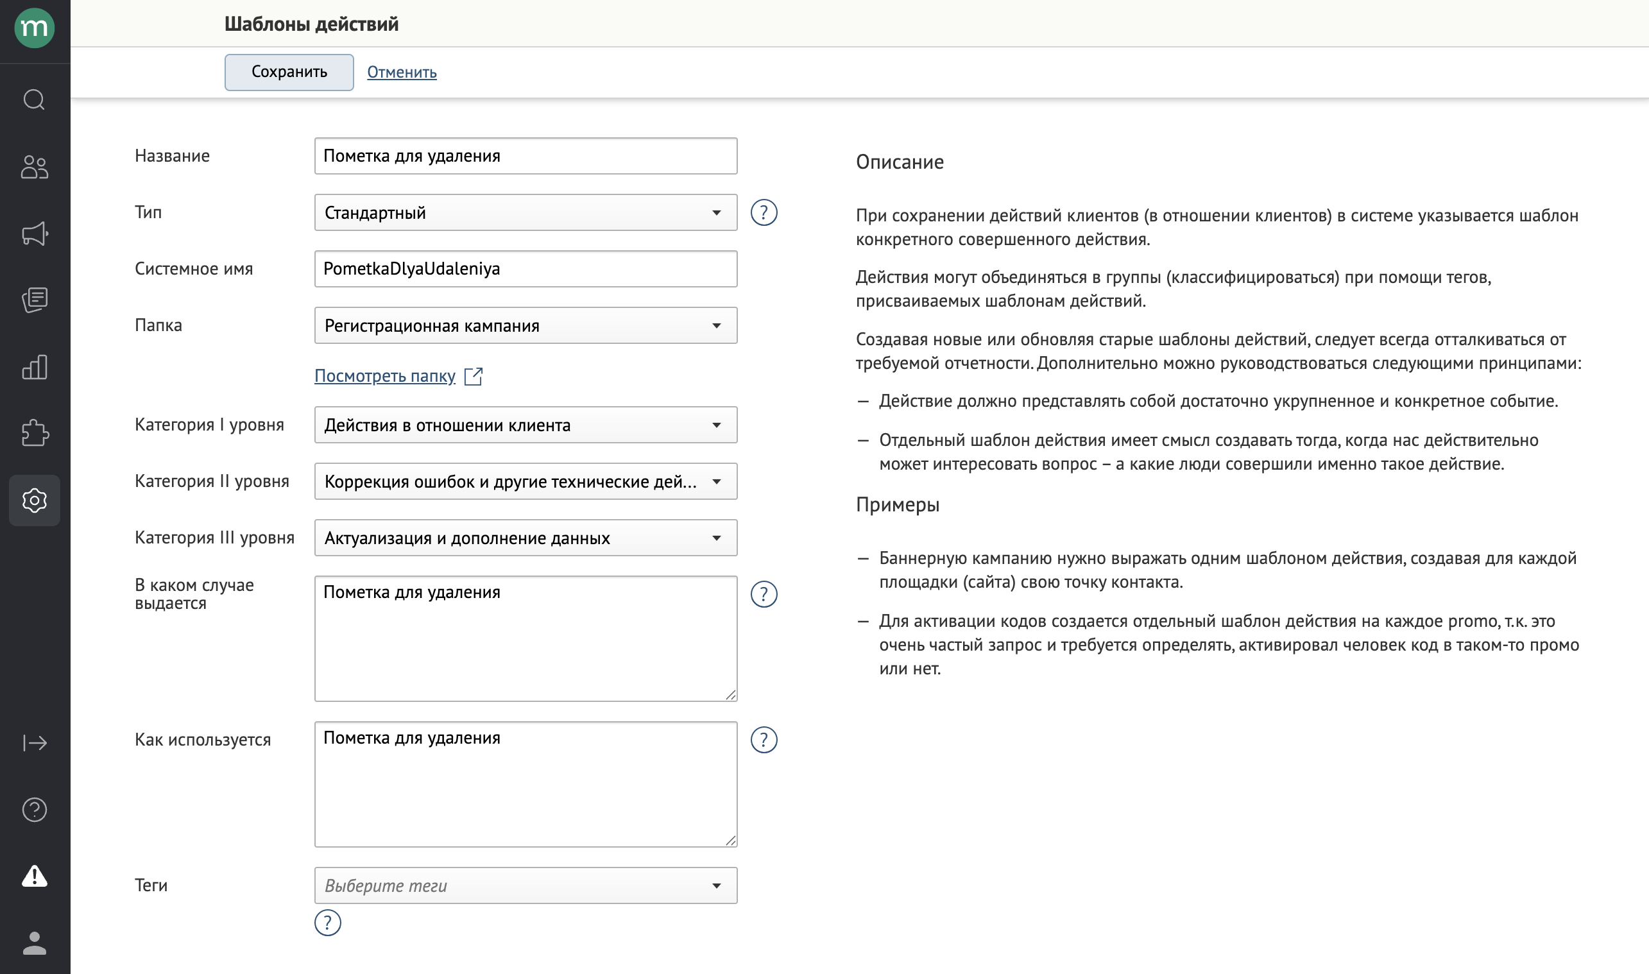Open the integrations puzzle icon

click(x=34, y=433)
